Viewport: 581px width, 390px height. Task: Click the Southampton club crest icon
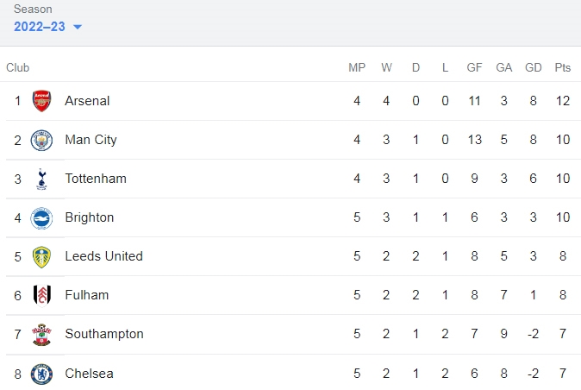coord(41,334)
